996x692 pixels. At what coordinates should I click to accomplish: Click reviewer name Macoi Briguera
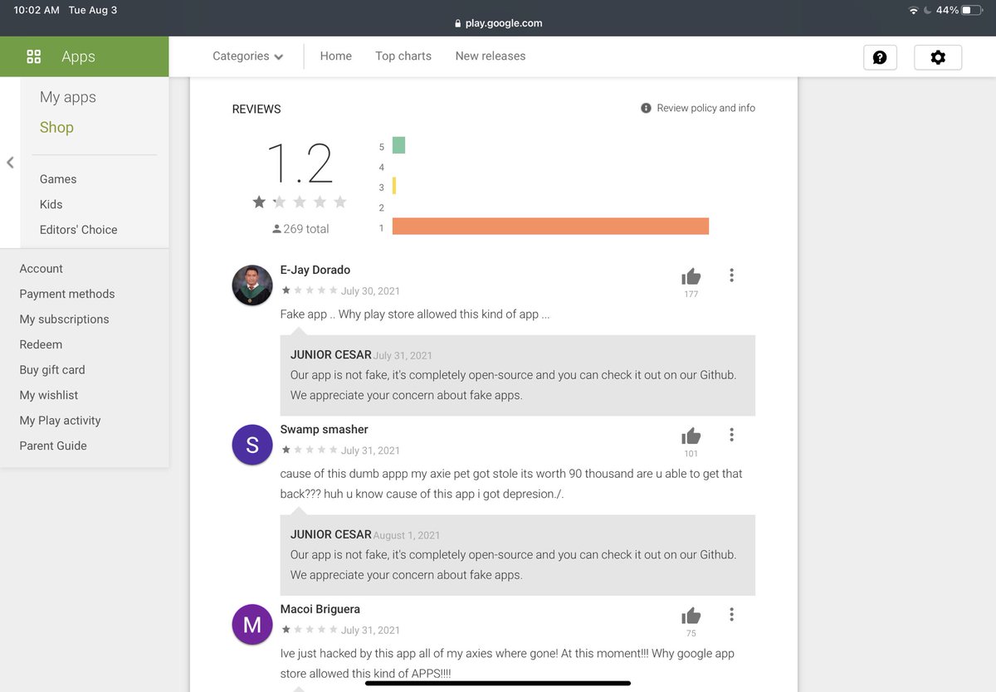[x=320, y=609]
